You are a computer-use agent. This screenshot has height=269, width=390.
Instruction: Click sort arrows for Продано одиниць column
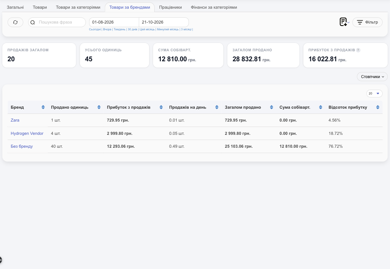[x=99, y=107]
